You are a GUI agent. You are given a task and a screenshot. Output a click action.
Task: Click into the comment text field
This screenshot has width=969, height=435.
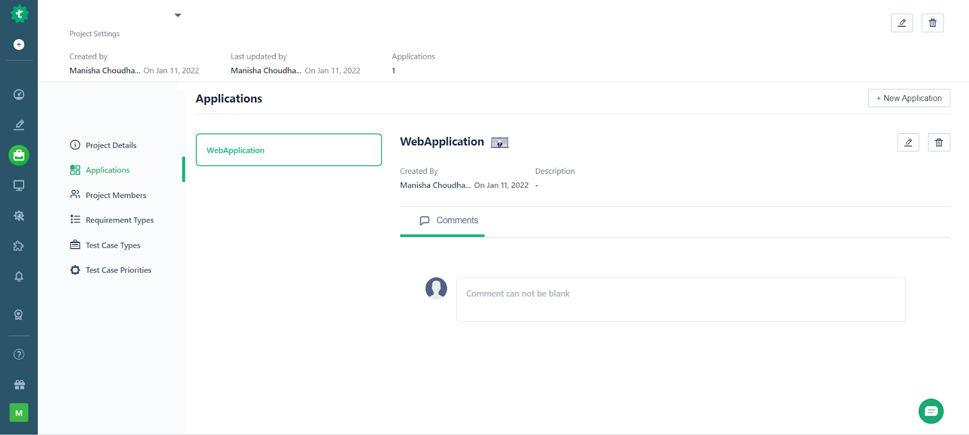[681, 299]
